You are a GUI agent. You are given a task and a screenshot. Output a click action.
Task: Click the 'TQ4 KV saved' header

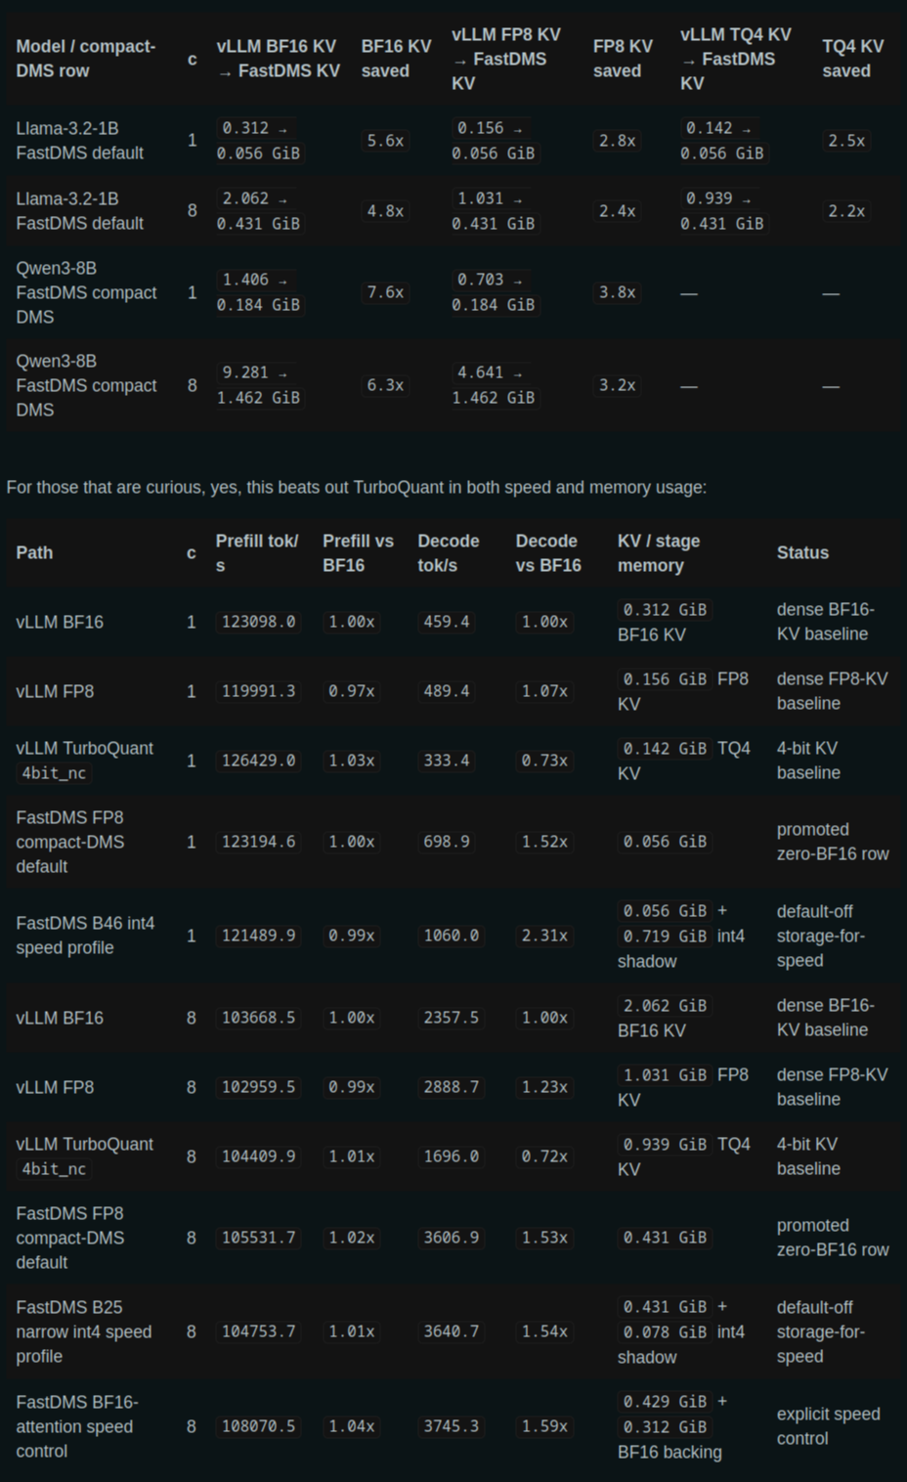[x=852, y=59]
